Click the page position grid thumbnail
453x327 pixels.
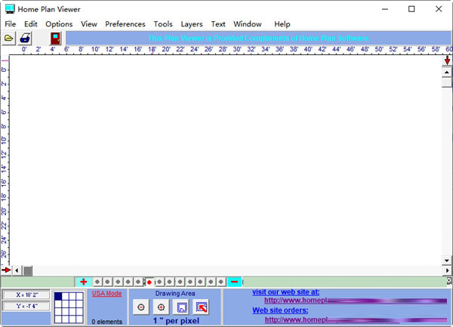(69, 307)
